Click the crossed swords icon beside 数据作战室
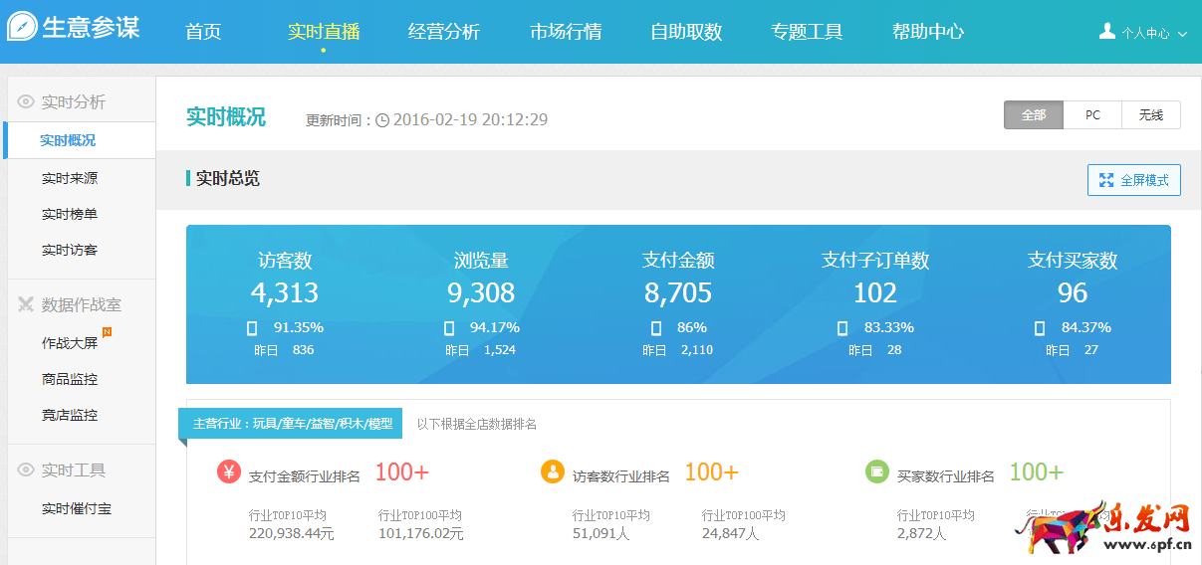 point(26,304)
